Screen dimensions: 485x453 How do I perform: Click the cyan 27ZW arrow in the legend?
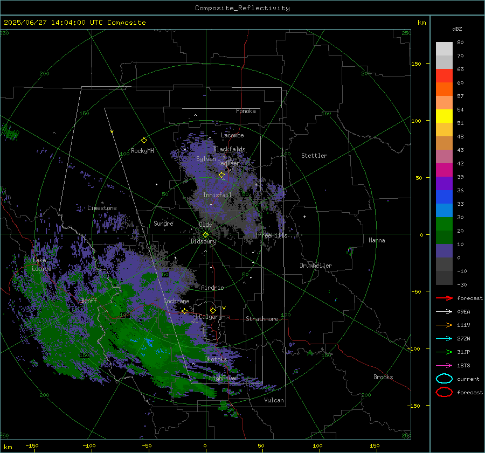pyautogui.click(x=444, y=339)
